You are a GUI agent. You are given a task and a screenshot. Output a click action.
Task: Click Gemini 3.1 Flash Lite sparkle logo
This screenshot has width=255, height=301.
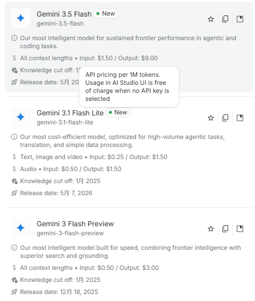click(21, 117)
